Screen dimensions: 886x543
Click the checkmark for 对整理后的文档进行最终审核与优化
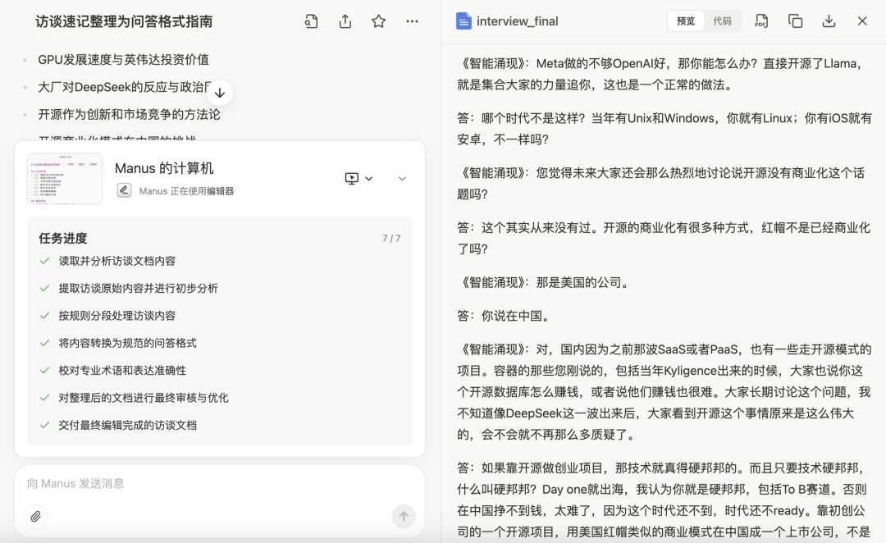point(45,398)
